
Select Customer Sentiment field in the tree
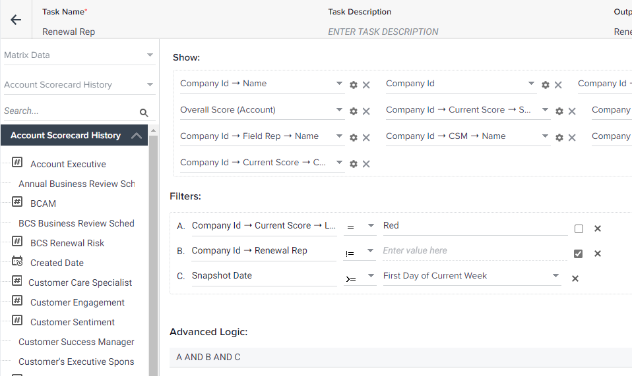click(x=73, y=322)
